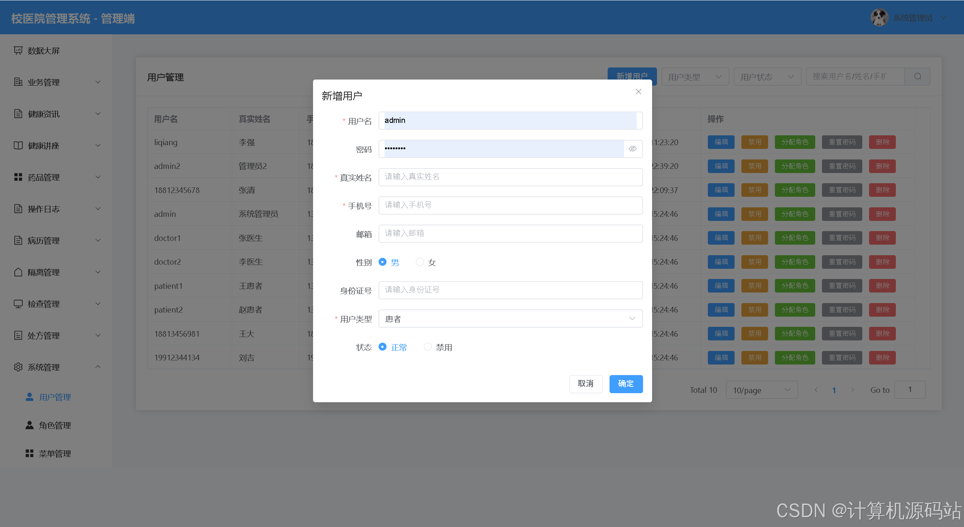
Task: Click 分配角色 for the patient1 row
Action: [x=795, y=286]
